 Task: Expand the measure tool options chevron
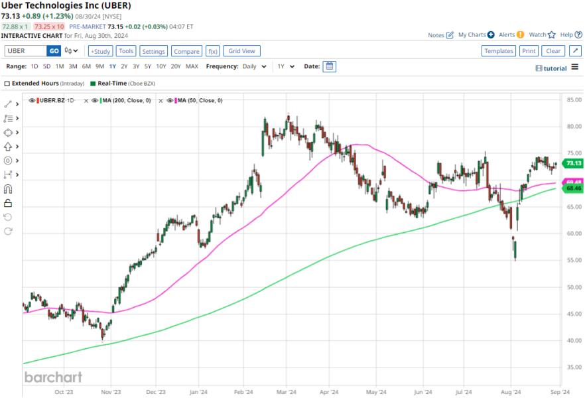tap(17, 175)
